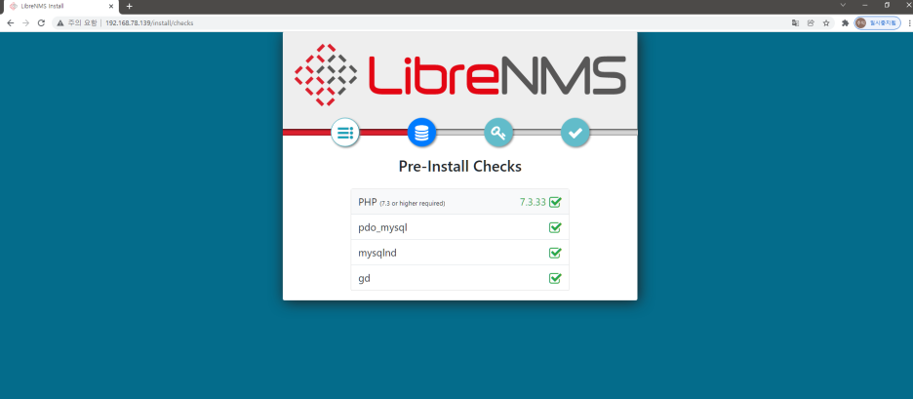Select the mysqlnd row text
This screenshot has width=913, height=399.
(x=377, y=253)
